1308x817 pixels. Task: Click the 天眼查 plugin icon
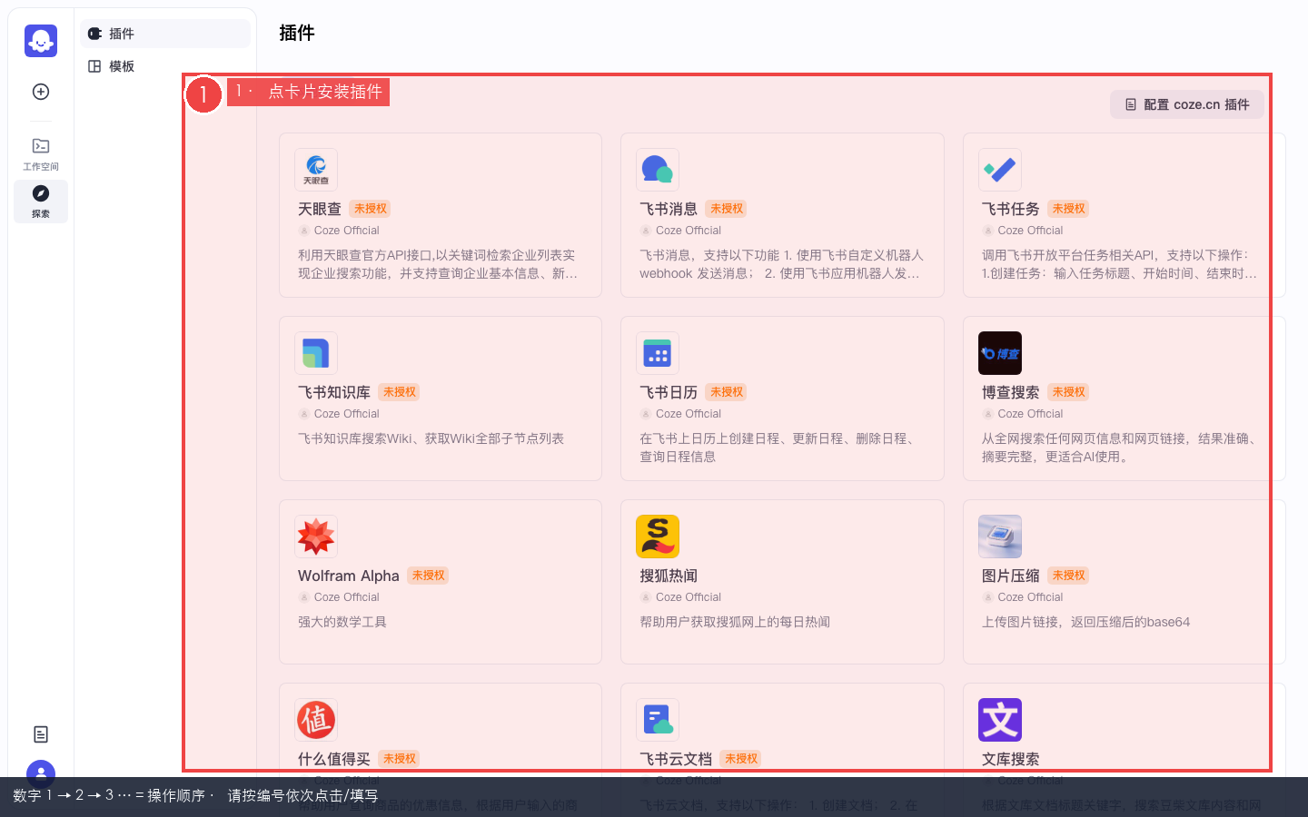[x=316, y=170]
